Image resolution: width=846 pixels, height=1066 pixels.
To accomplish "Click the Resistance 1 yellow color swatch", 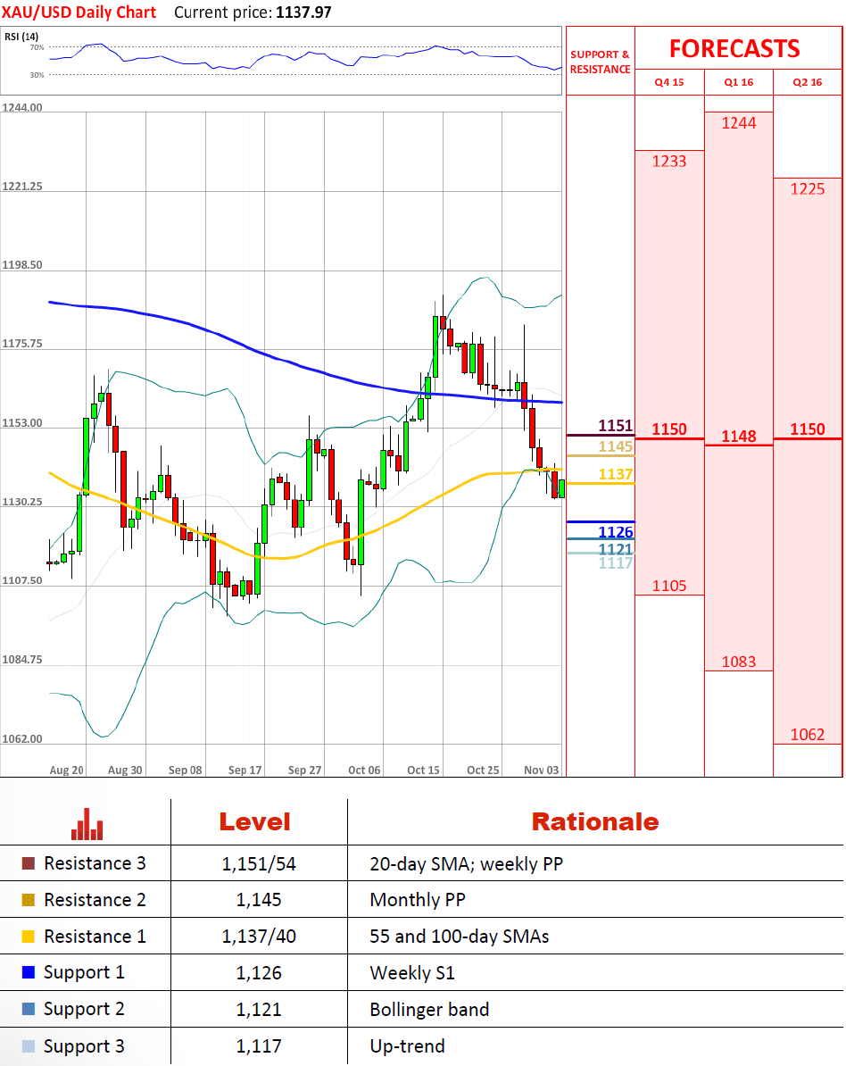I will point(28,937).
